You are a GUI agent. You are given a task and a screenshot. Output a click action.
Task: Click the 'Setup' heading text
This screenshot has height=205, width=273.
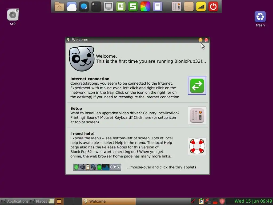tap(76, 108)
